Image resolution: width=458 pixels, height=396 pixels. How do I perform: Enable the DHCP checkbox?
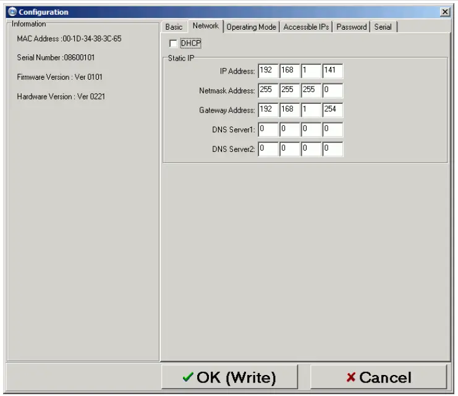pyautogui.click(x=173, y=43)
